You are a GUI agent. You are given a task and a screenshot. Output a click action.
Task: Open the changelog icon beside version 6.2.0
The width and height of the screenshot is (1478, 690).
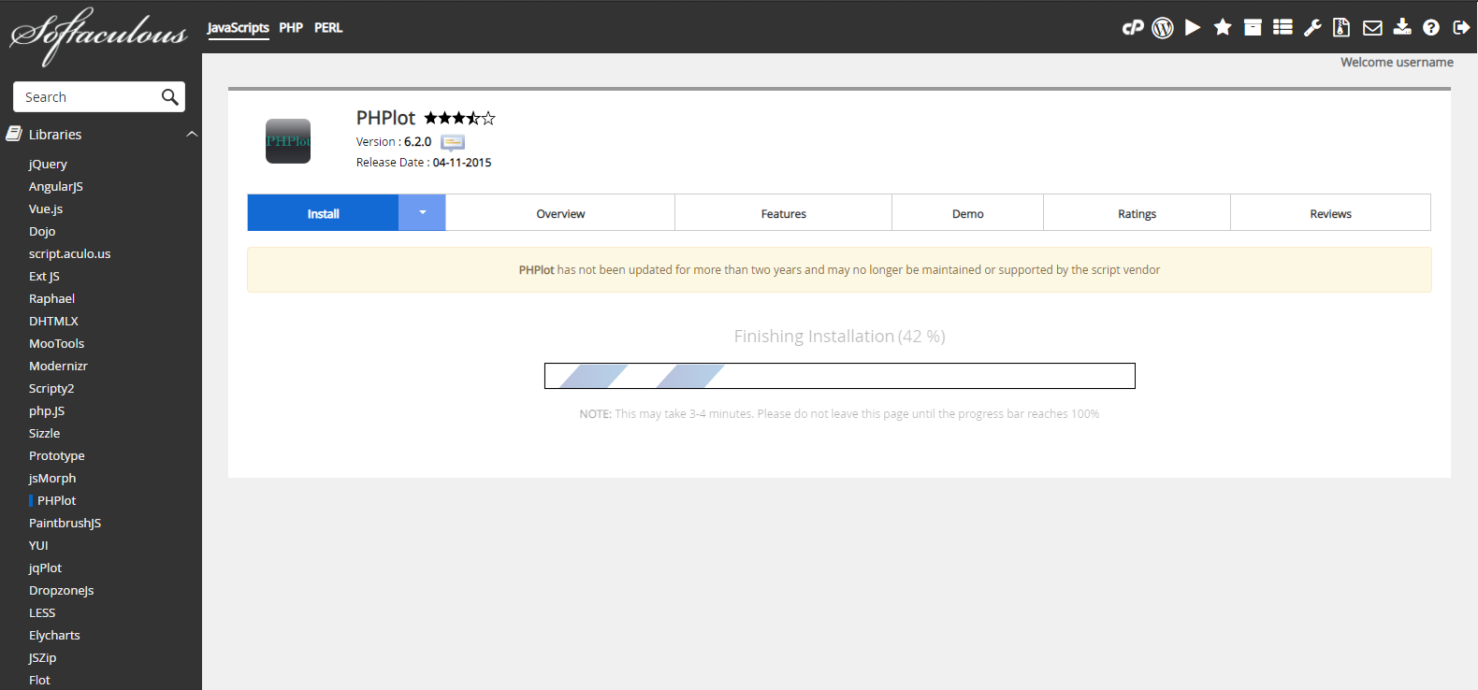pos(453,143)
